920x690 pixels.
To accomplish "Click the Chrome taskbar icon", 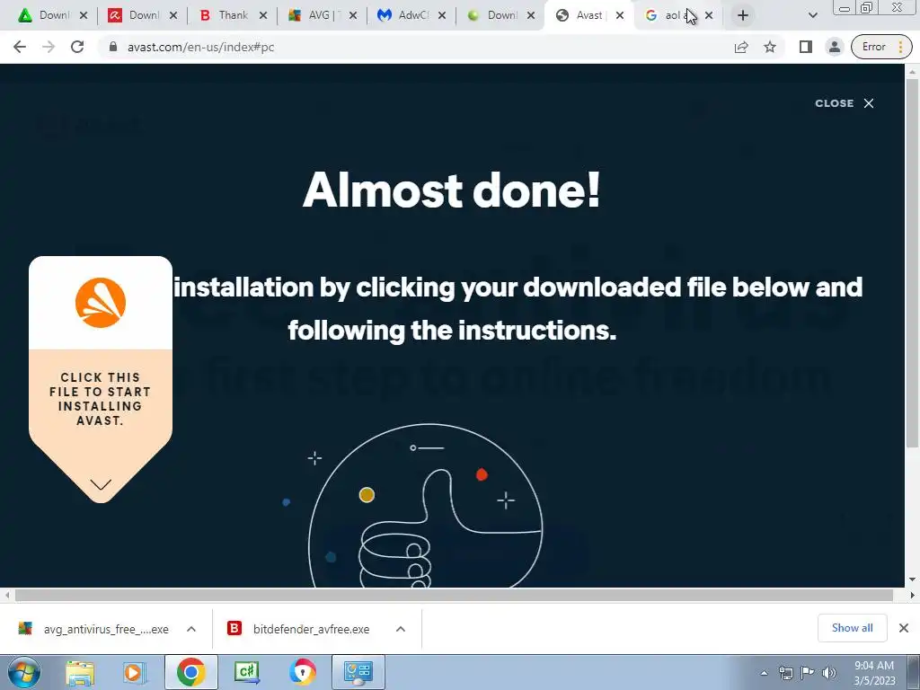I will 190,672.
